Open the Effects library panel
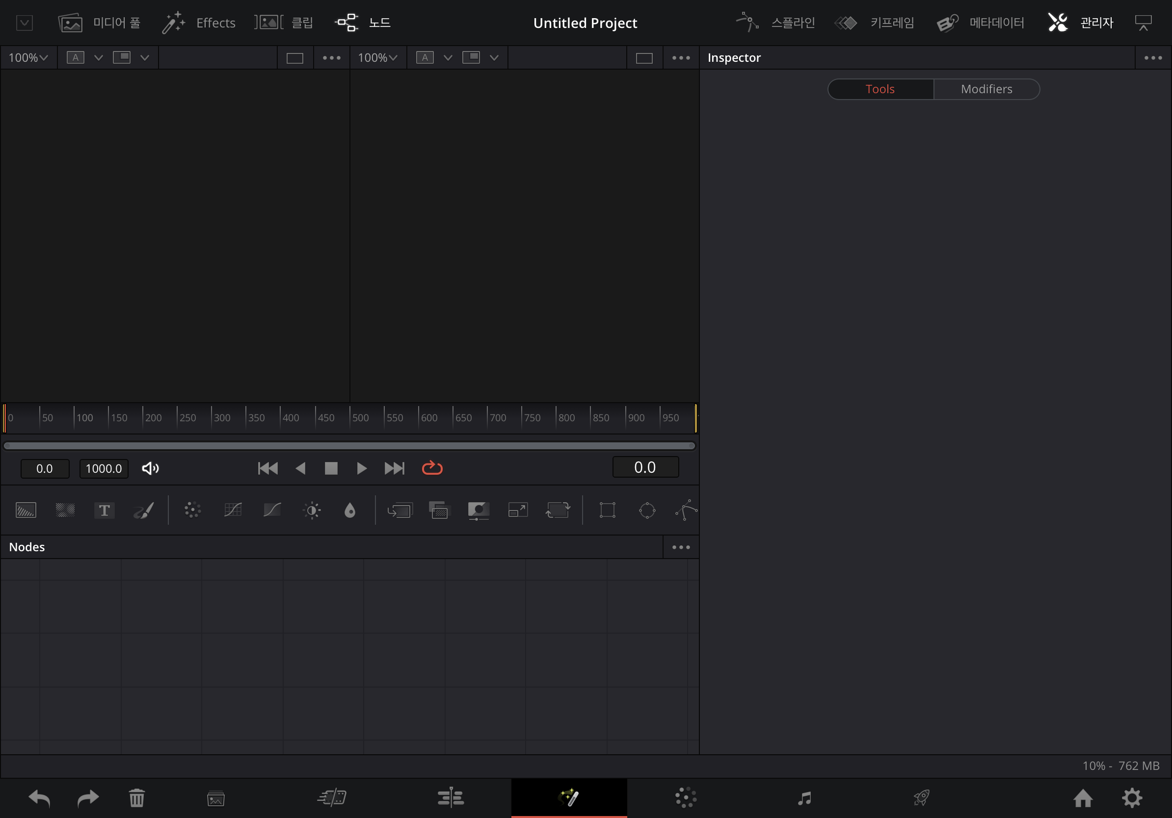Screen dimensions: 1172x818 point(199,23)
